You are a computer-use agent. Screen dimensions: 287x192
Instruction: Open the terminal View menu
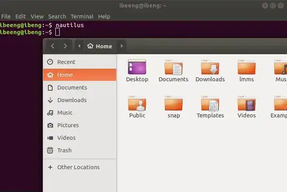37,16
